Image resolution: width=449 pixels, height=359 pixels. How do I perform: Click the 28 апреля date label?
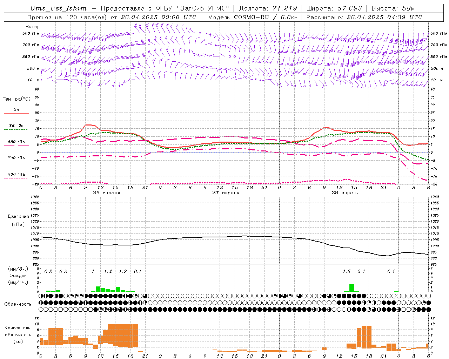point(345,193)
